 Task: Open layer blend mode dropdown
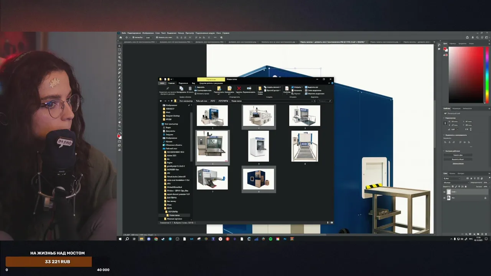click(456, 183)
